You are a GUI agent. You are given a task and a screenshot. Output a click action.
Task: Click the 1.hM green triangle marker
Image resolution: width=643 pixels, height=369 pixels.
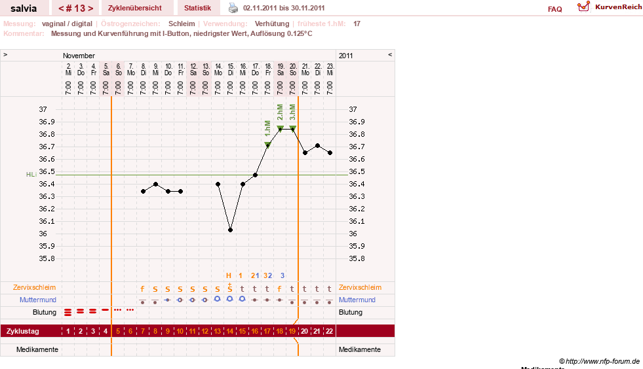coord(267,144)
